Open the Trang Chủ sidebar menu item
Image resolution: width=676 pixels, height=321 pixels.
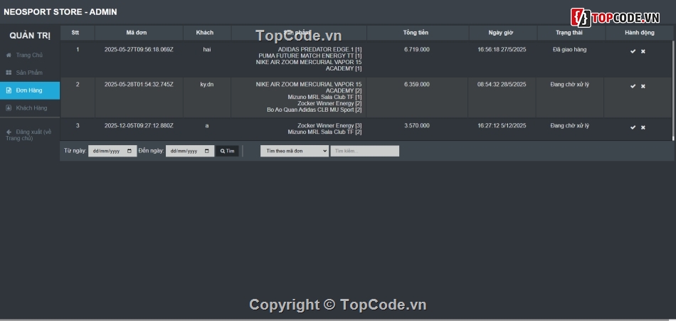tap(30, 56)
